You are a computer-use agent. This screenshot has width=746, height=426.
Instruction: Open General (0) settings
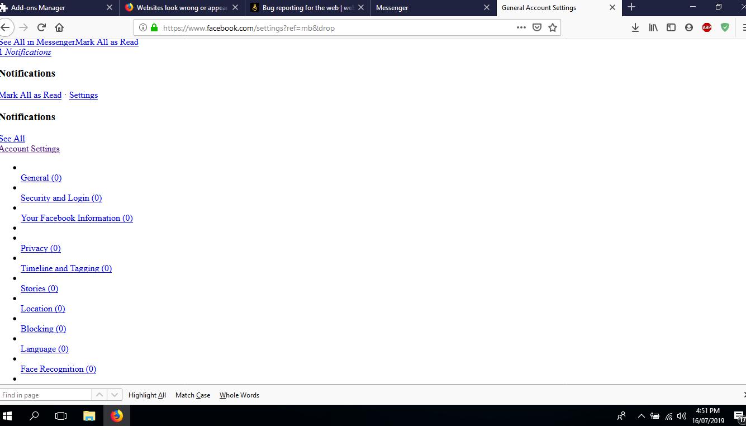click(x=41, y=178)
